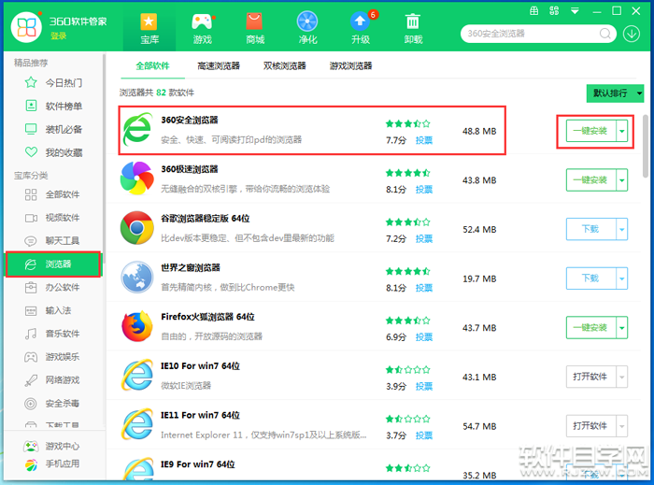Expand install options arrow for 360极速浏览器

click(x=622, y=180)
